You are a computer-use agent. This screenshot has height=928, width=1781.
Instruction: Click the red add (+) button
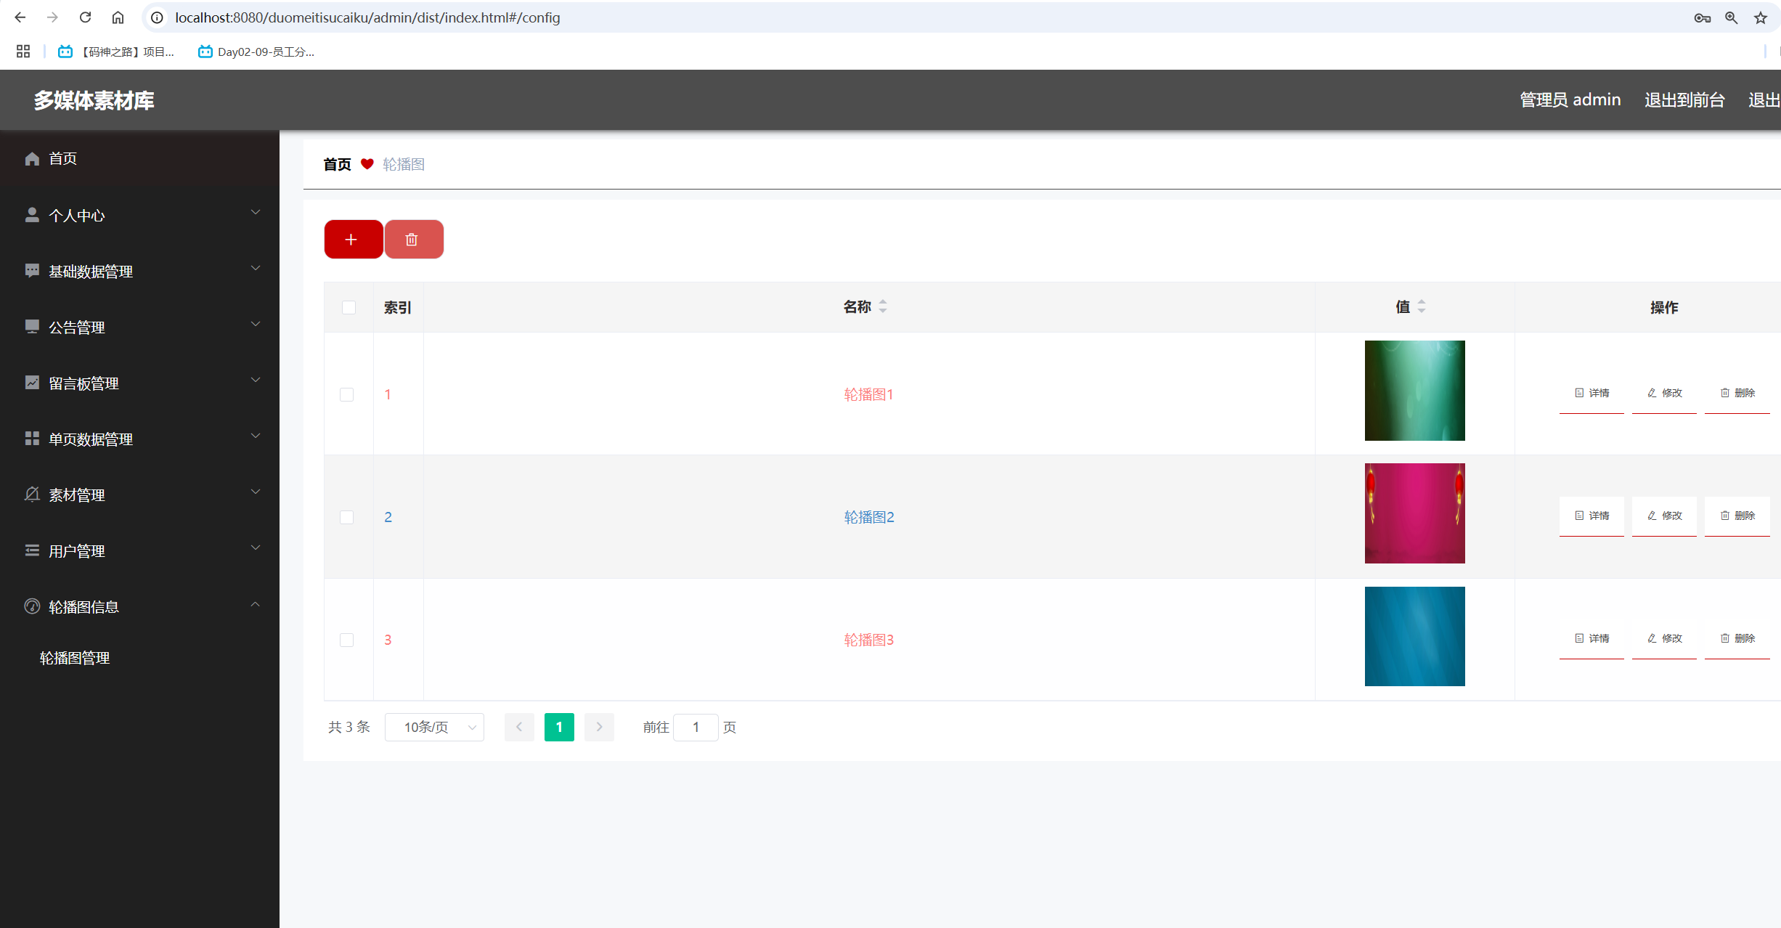click(353, 239)
